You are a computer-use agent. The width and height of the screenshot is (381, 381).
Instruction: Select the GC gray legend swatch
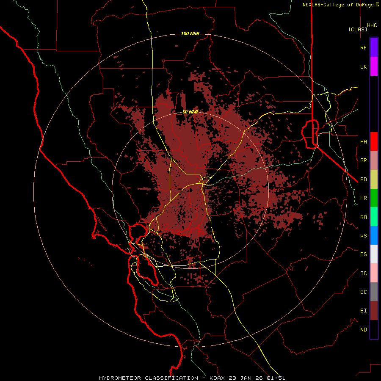pos(374,292)
